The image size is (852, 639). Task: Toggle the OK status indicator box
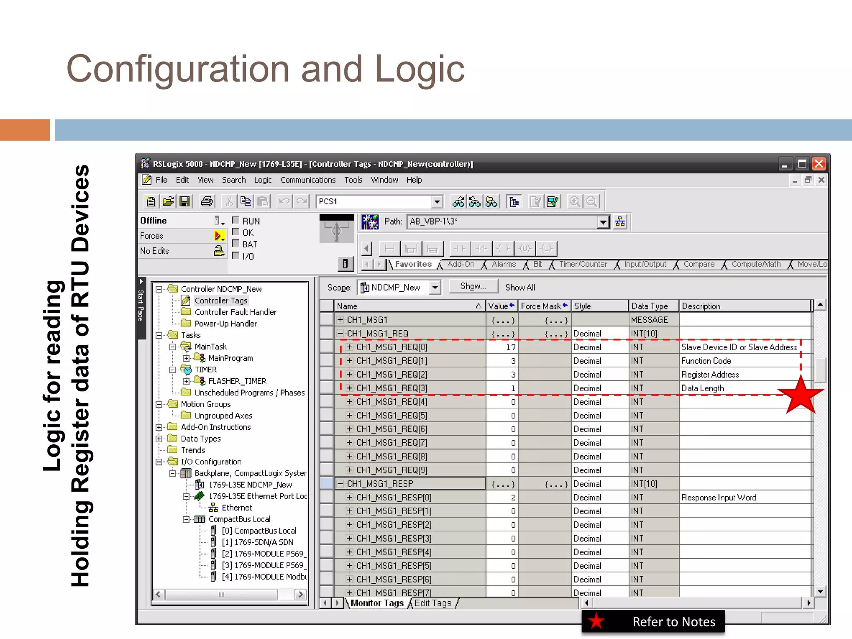(235, 232)
